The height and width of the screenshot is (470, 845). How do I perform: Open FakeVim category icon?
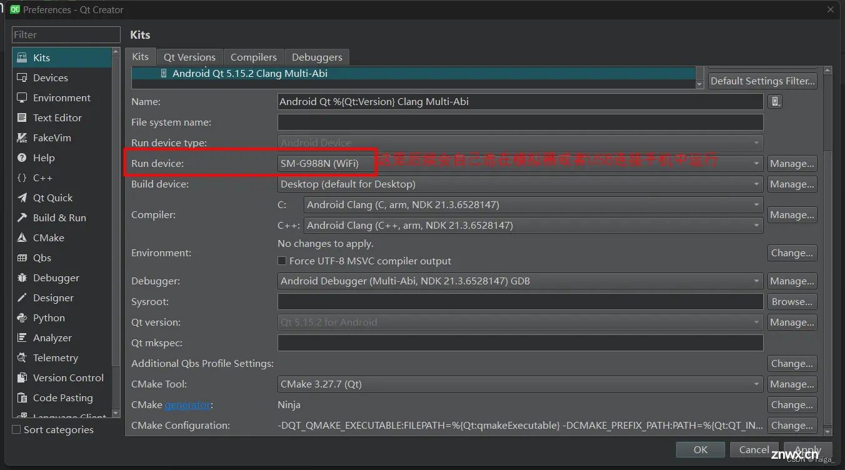coord(22,137)
